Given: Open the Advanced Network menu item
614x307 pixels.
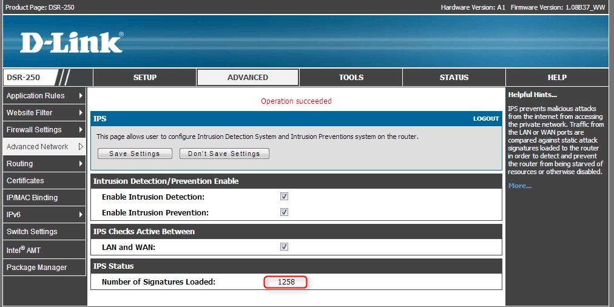Looking at the screenshot, I should 38,147.
